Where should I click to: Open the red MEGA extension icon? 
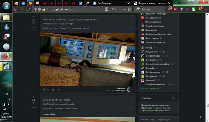coord(176,9)
